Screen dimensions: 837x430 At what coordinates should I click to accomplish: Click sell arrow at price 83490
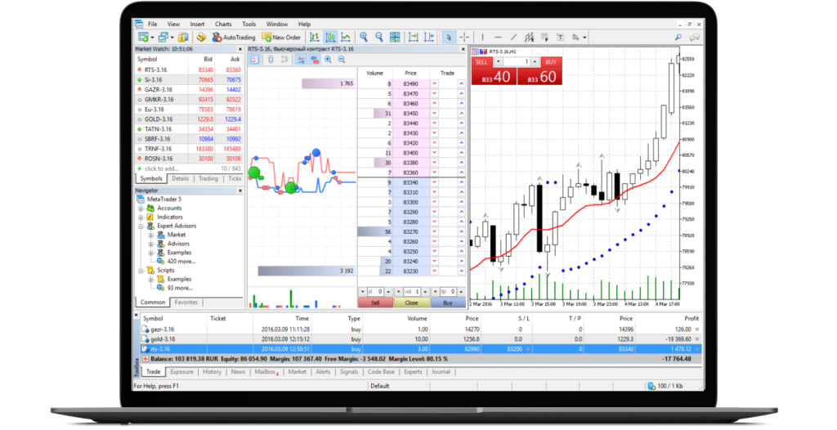click(x=435, y=84)
